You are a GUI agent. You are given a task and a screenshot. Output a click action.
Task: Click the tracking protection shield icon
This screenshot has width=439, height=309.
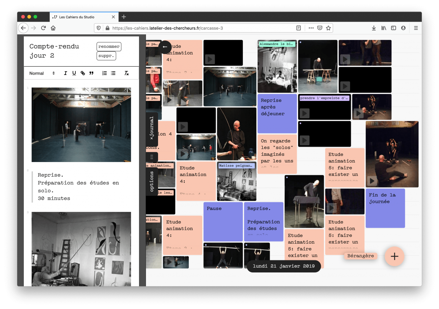(x=99, y=28)
